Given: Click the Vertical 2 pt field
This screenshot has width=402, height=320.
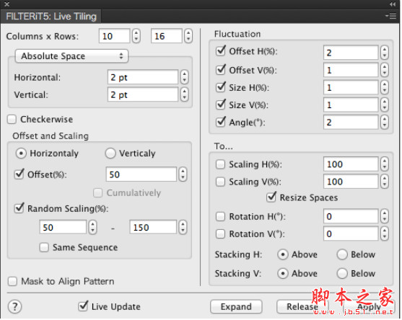Looking at the screenshot, I should click(143, 94).
